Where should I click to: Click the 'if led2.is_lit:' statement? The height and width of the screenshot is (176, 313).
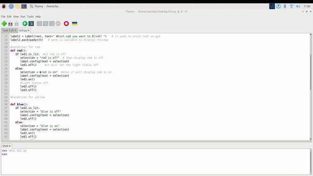[x=27, y=108]
